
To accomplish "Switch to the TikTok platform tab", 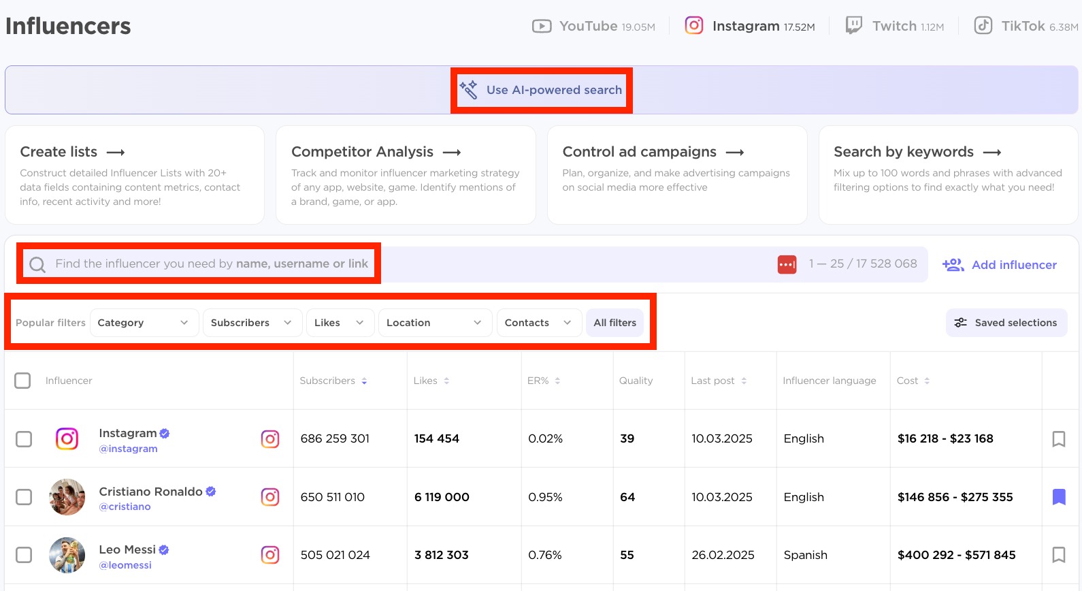I will coord(1026,26).
